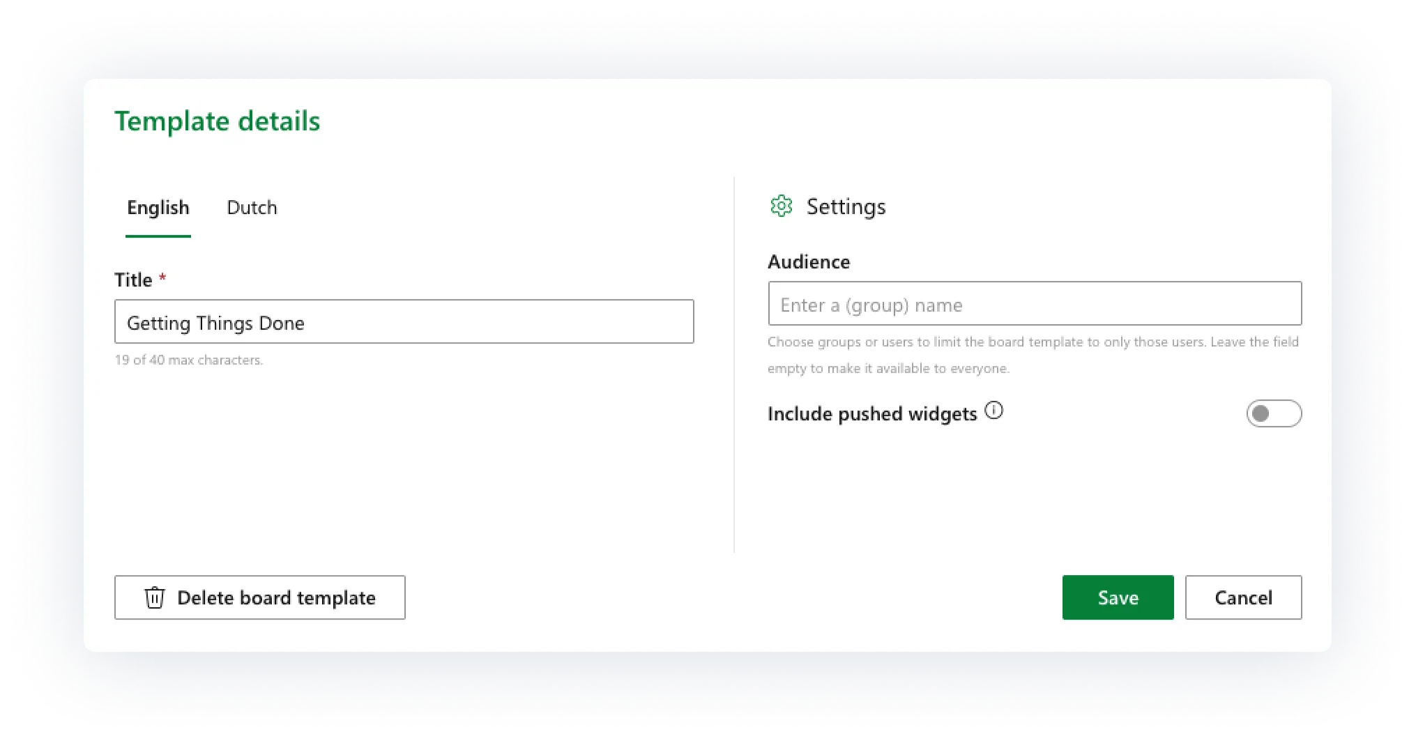1416x741 pixels.
Task: Click the Audience label
Action: [809, 261]
